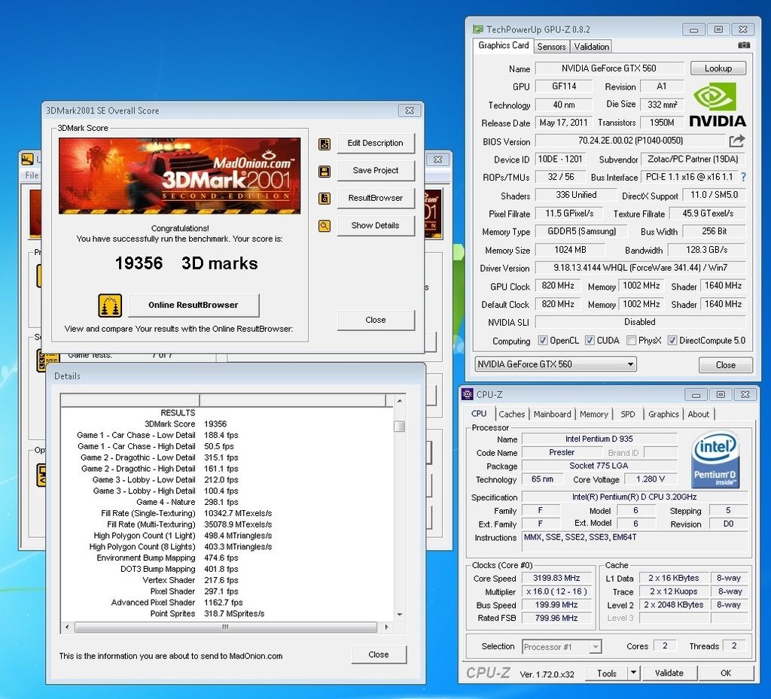Click the Details list horizontal scrollbar thumb
The width and height of the screenshot is (771, 699).
[226, 627]
